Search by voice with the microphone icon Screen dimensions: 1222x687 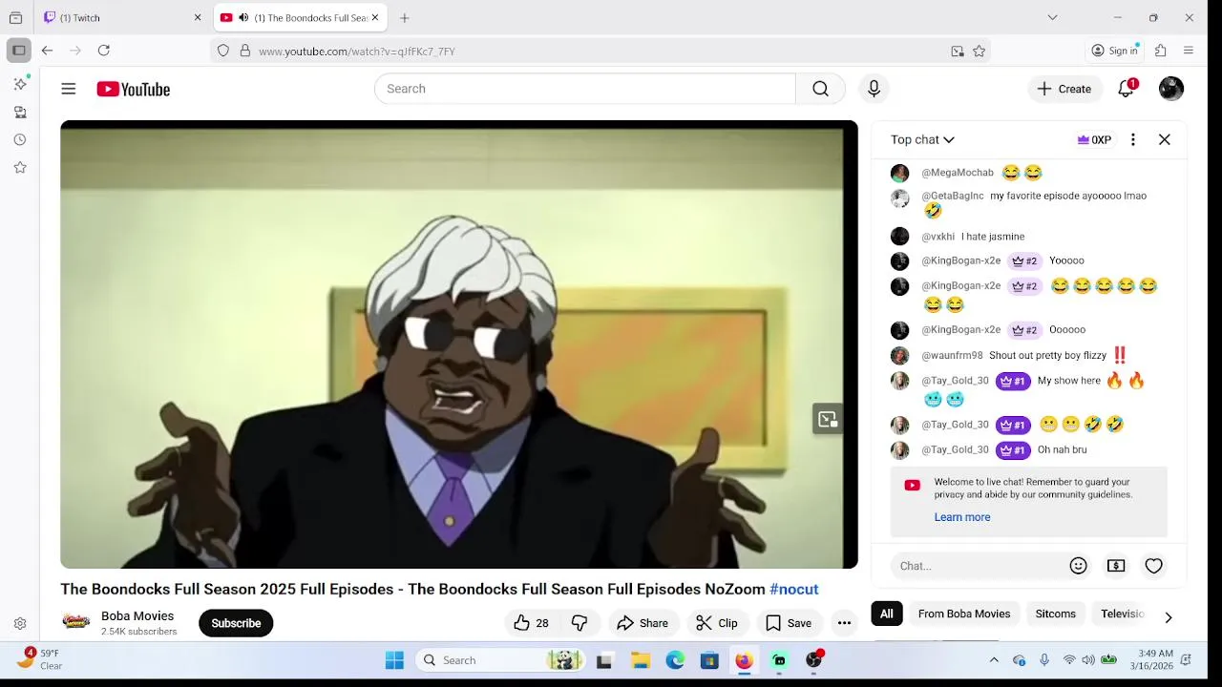[x=874, y=89]
